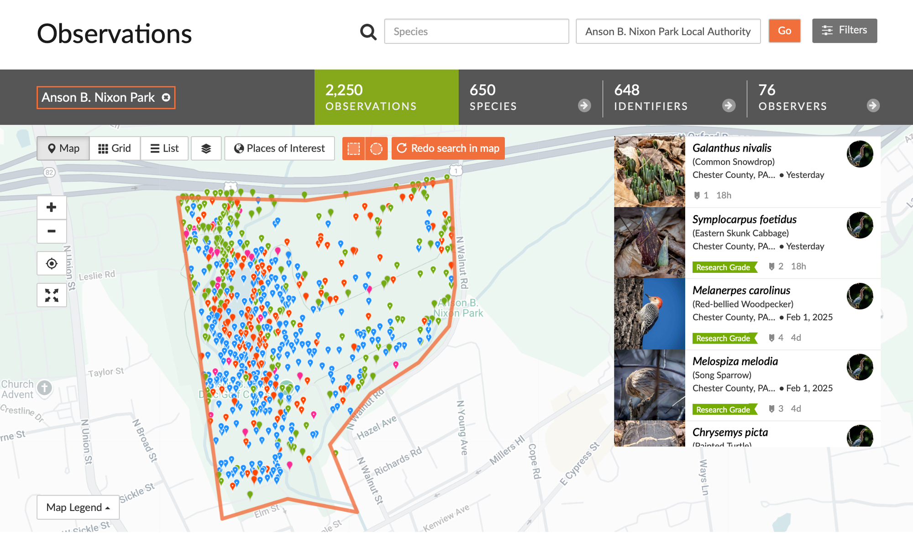This screenshot has width=913, height=537.
Task: Zoom out of the map
Action: click(x=52, y=231)
